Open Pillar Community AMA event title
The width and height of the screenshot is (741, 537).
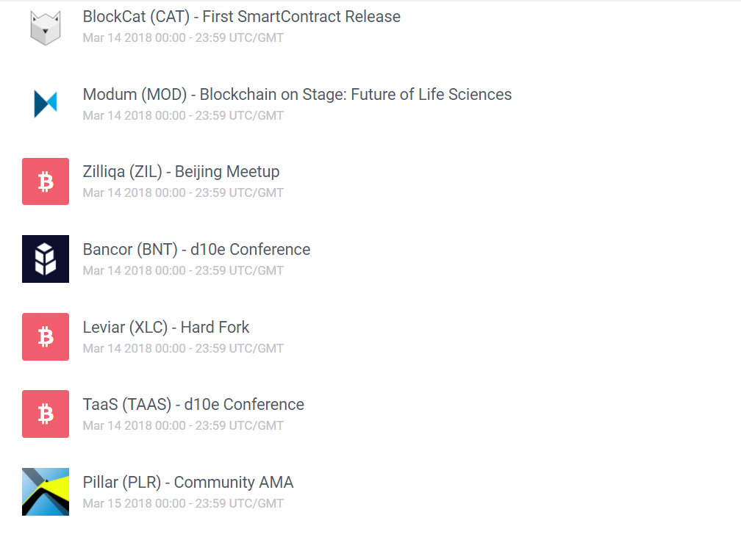tap(188, 483)
